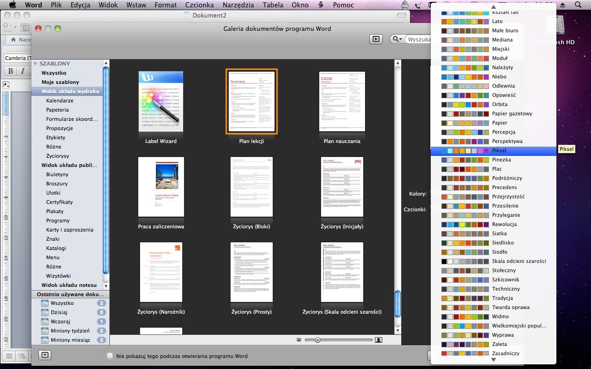The height and width of the screenshot is (369, 591).
Task: Open the Format menu
Action: [x=165, y=5]
